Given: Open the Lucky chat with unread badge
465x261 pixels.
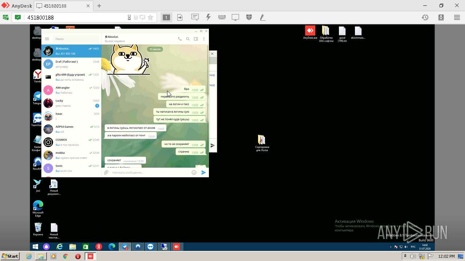Looking at the screenshot, I should tap(71, 103).
